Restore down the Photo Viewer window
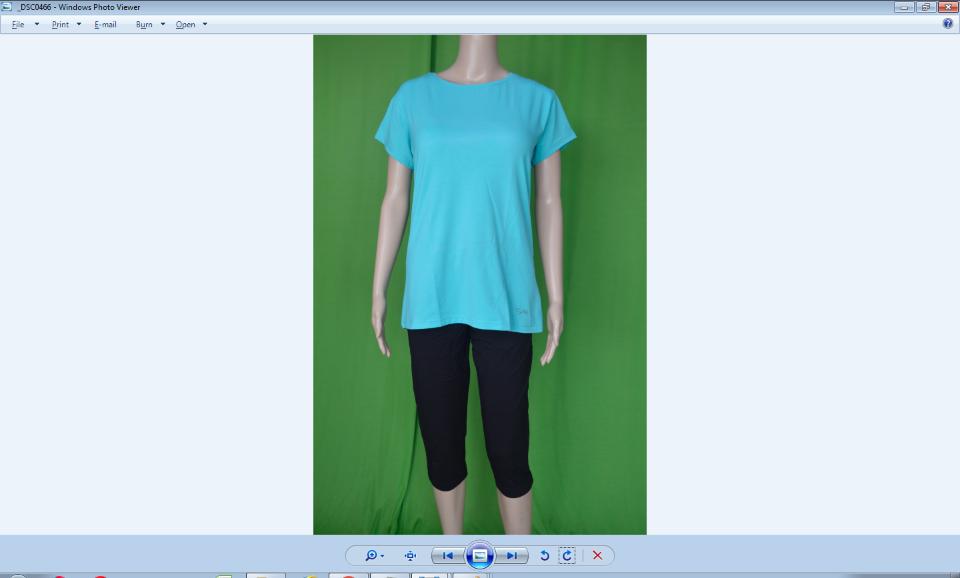 pos(925,7)
